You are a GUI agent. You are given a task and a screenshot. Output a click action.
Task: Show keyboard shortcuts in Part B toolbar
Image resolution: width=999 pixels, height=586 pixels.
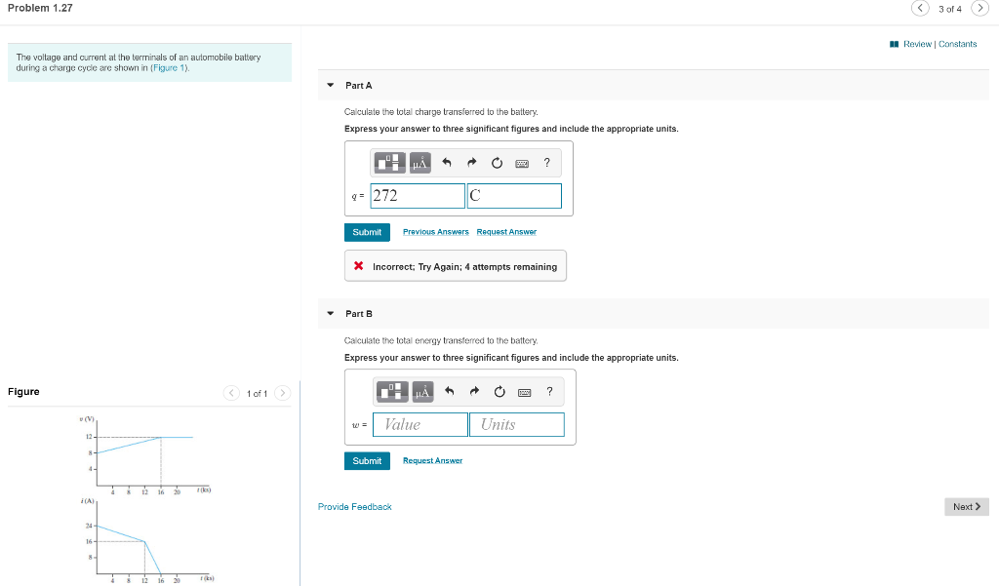pyautogui.click(x=524, y=392)
